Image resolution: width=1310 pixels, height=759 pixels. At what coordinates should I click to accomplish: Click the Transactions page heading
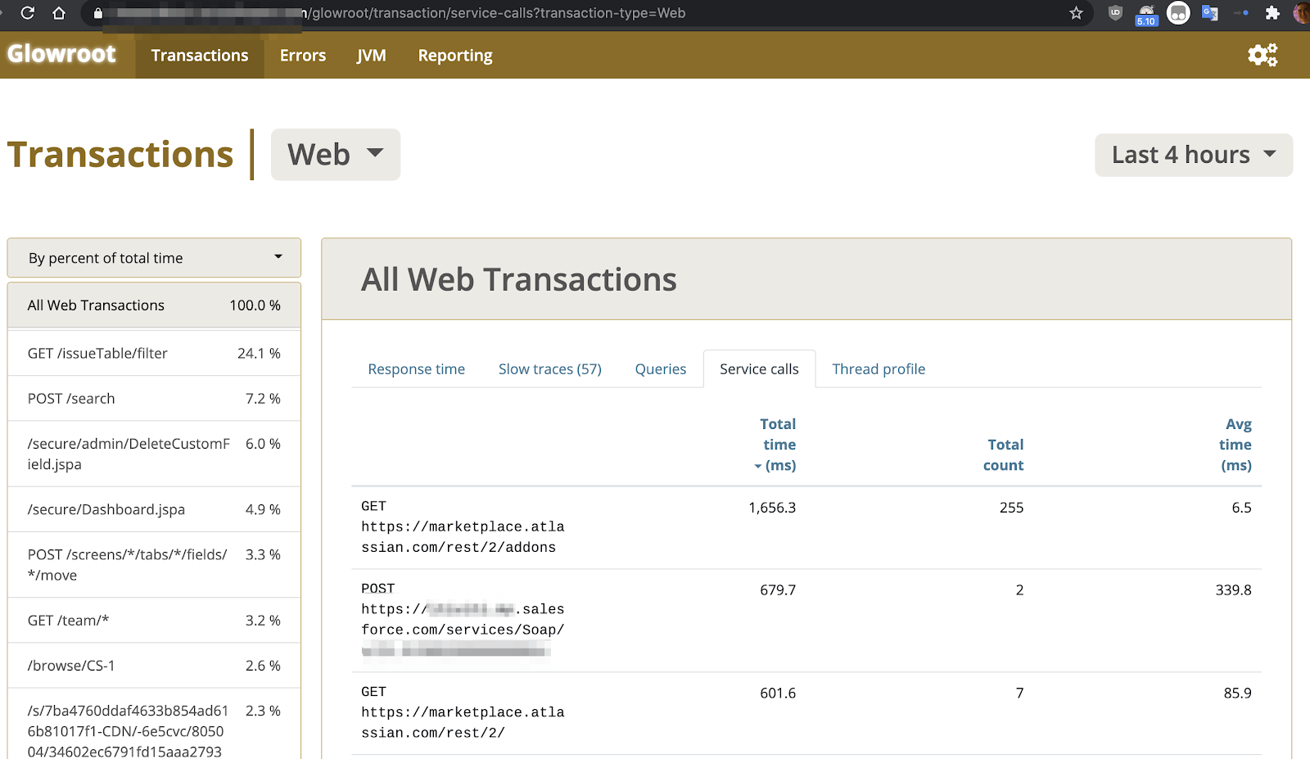coord(120,154)
